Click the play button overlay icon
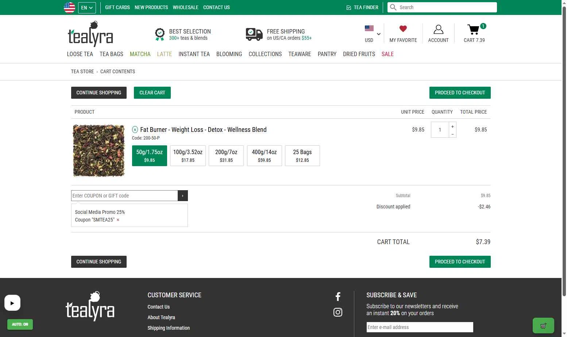The width and height of the screenshot is (567, 337). coord(12,303)
